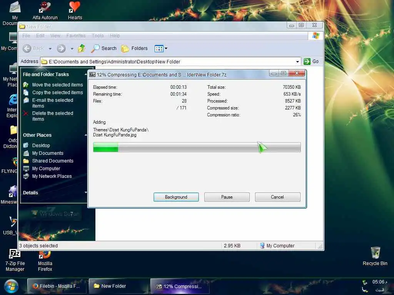Open the Help menu in Explorer

click(x=115, y=36)
